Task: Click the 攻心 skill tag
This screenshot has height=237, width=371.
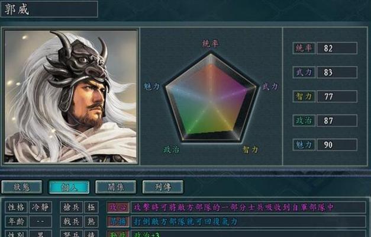Action: [118, 207]
